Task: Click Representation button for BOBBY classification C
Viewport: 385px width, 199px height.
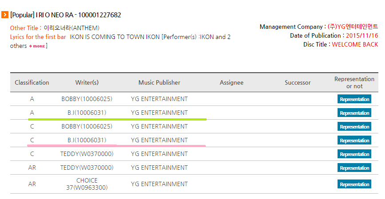Action: 354,127
